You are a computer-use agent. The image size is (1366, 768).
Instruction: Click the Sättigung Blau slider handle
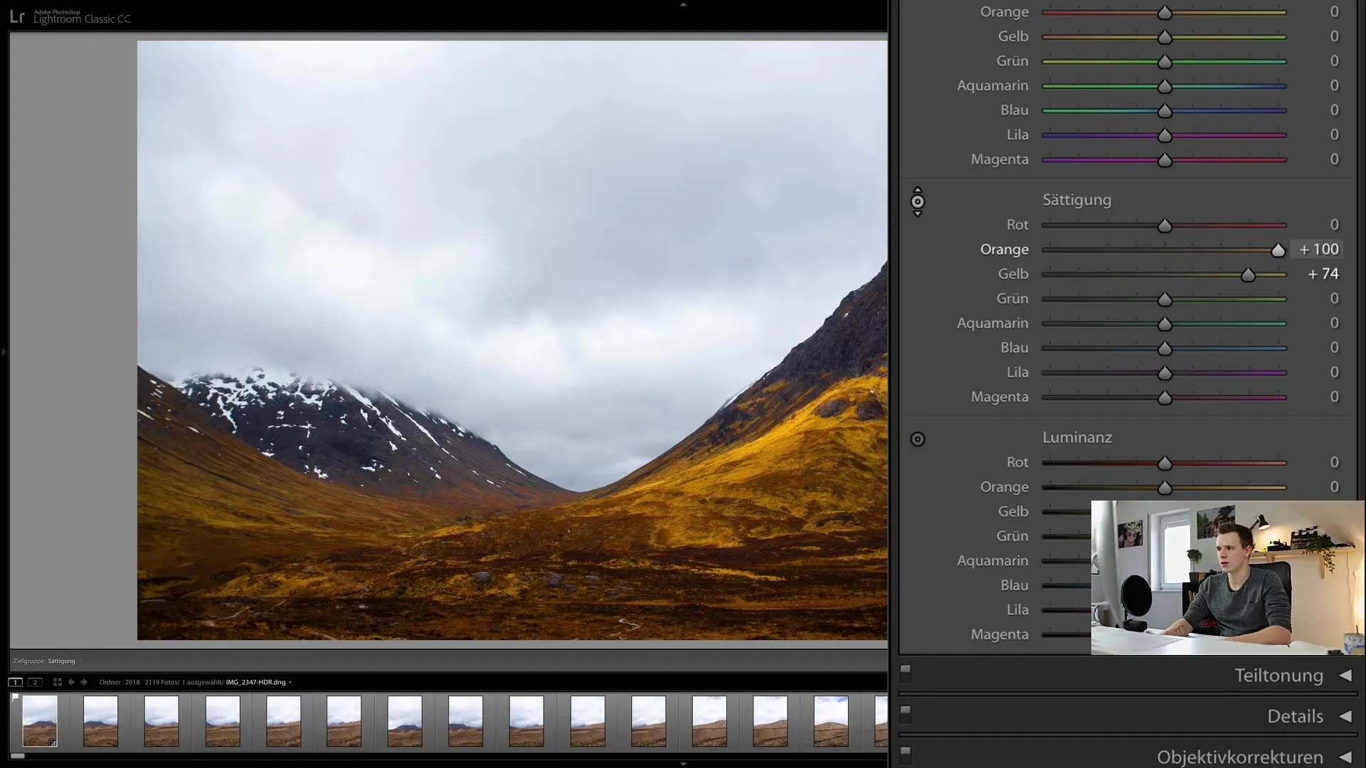pos(1165,348)
